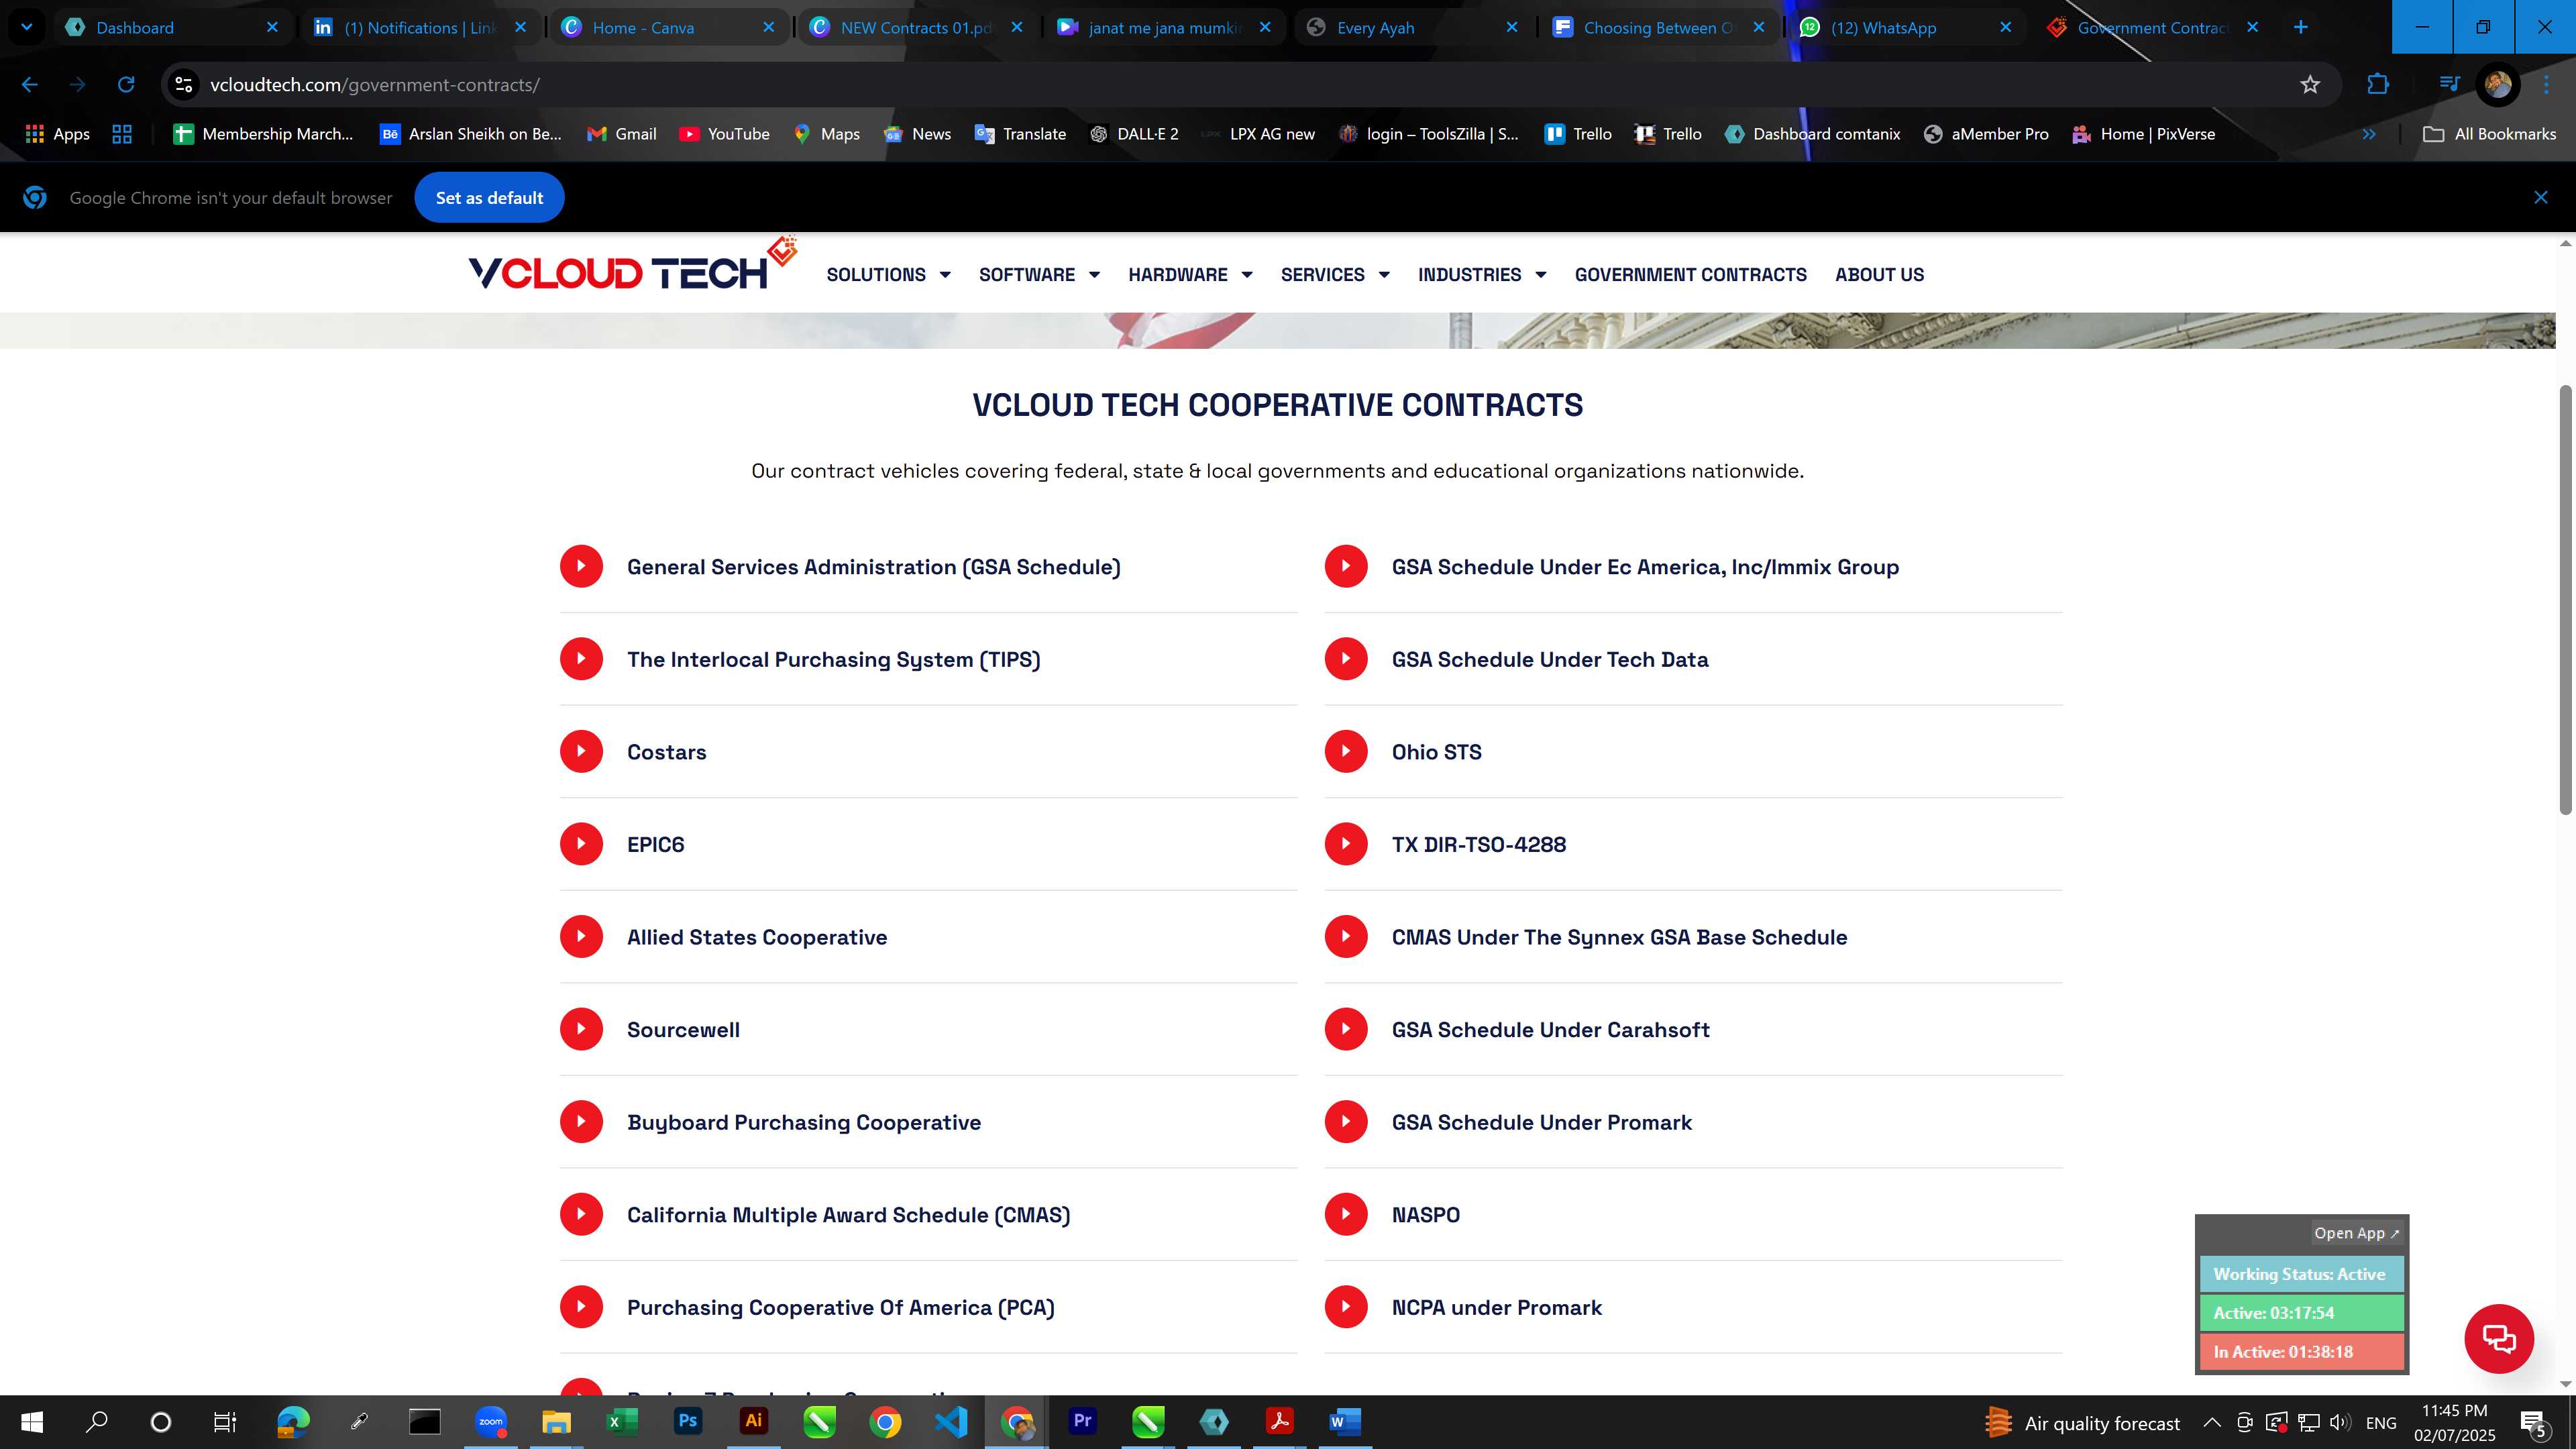Viewport: 2576px width, 1449px height.
Task: Open Visual Studio Code from the taskbar
Action: pyautogui.click(x=951, y=1422)
